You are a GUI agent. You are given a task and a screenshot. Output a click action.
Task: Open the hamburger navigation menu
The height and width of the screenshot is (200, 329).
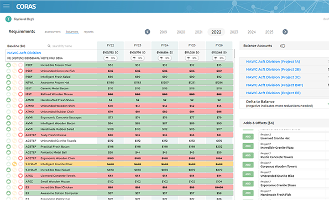click(6, 6)
